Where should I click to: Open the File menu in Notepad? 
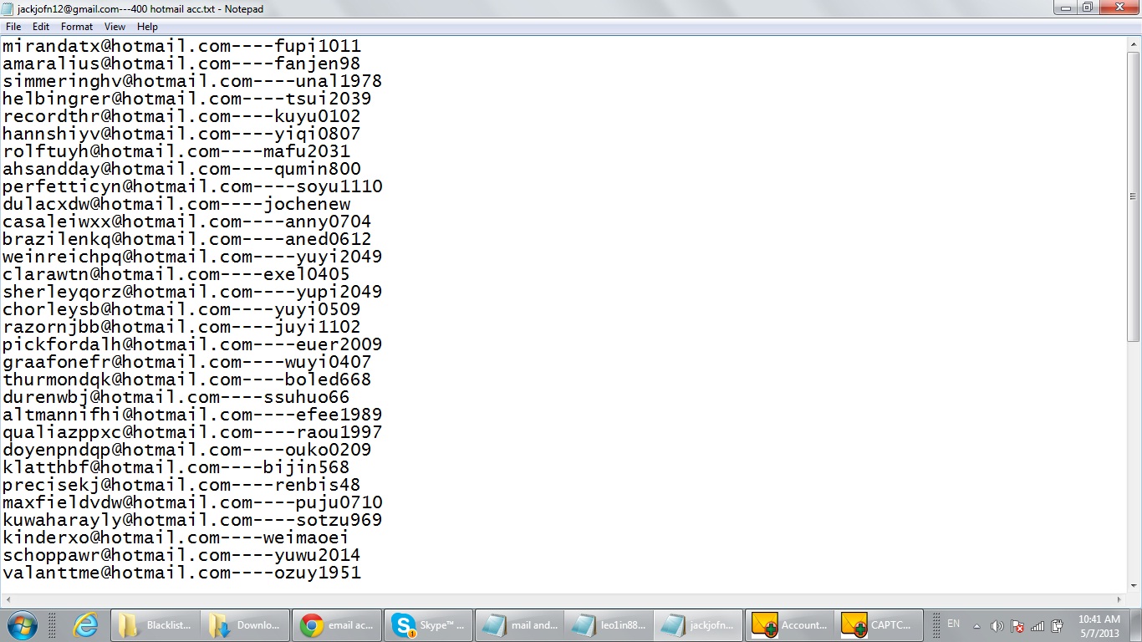pyautogui.click(x=13, y=27)
